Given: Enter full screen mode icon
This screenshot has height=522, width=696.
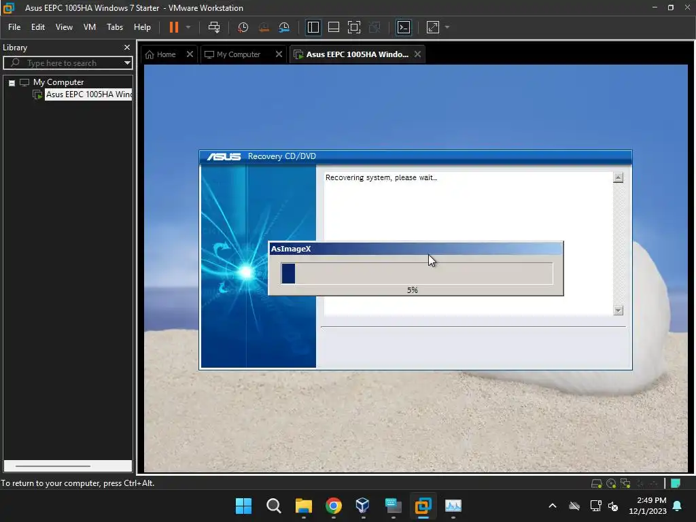Looking at the screenshot, I should pyautogui.click(x=353, y=27).
